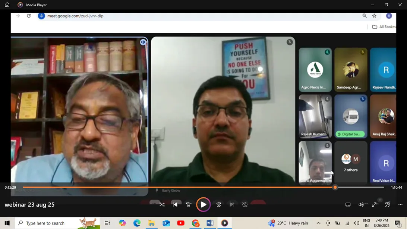Open more options menu in Media Player
The image size is (407, 229).
400,205
